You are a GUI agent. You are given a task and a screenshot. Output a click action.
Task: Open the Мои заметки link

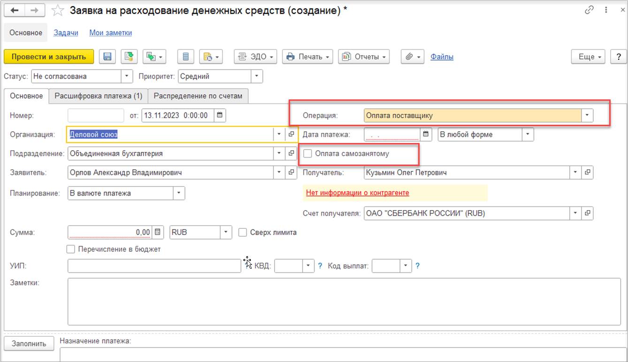pos(111,33)
